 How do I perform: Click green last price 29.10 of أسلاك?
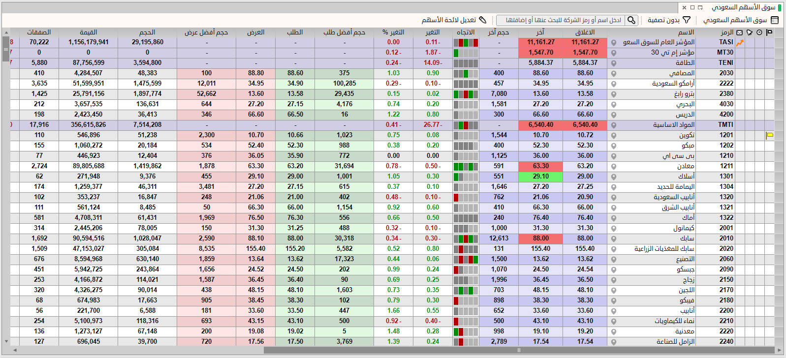click(x=540, y=177)
